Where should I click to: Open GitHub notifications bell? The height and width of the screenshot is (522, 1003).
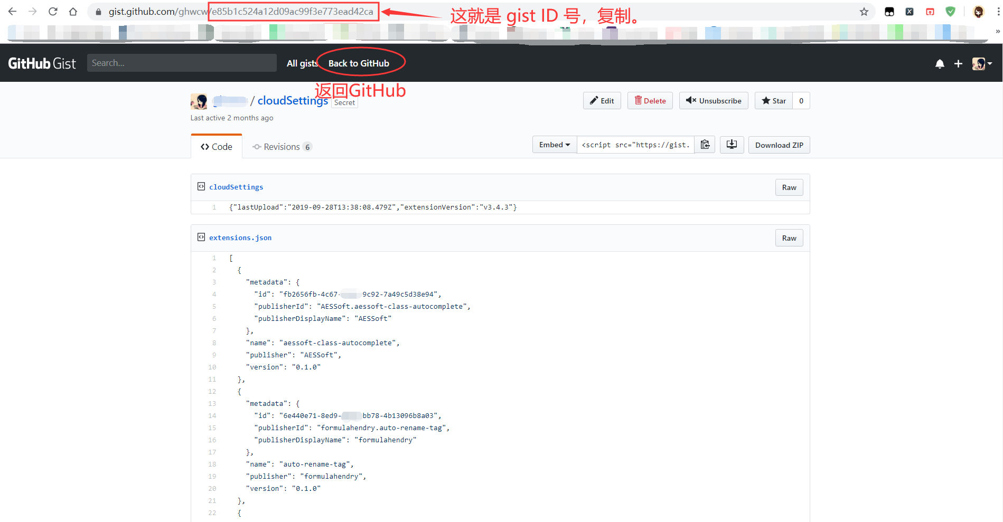coord(940,64)
